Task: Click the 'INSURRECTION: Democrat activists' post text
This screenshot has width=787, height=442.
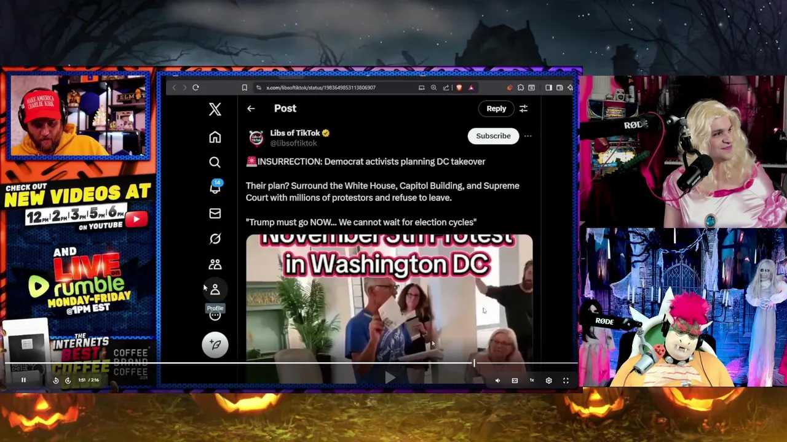Action: tap(366, 161)
